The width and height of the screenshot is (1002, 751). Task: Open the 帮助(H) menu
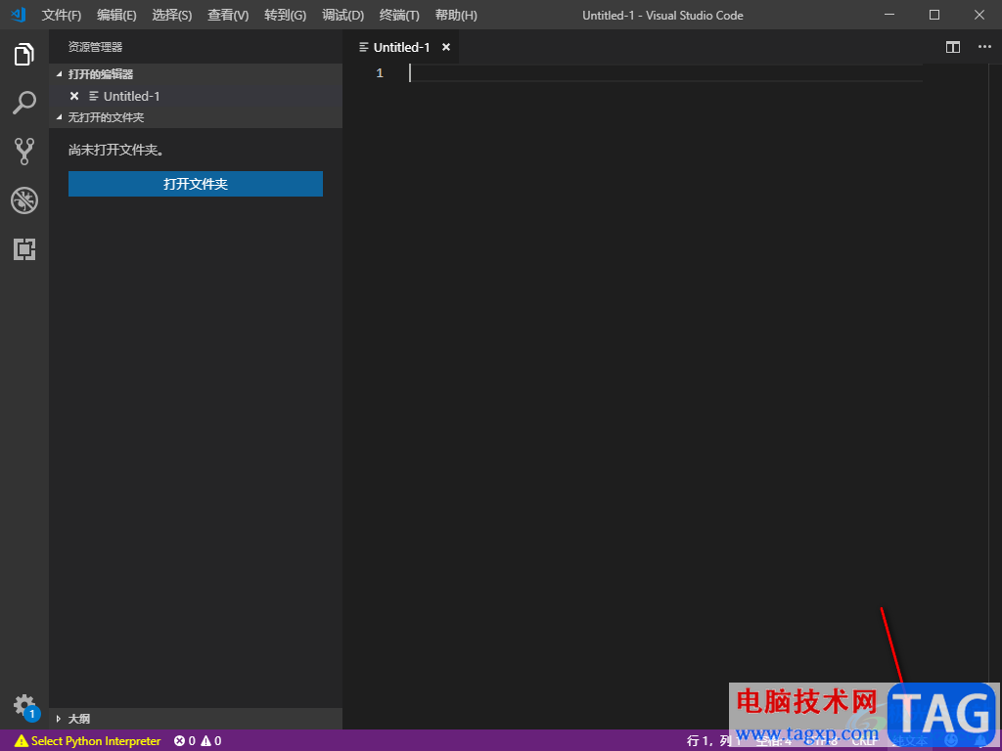pyautogui.click(x=456, y=16)
